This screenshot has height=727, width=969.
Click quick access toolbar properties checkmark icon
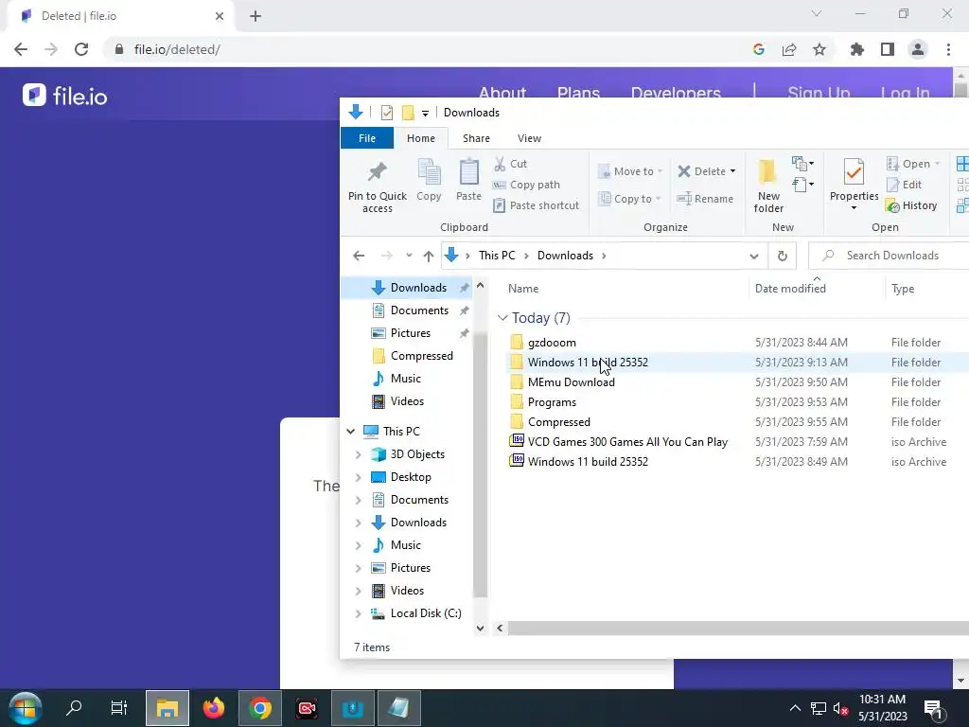pyautogui.click(x=387, y=113)
